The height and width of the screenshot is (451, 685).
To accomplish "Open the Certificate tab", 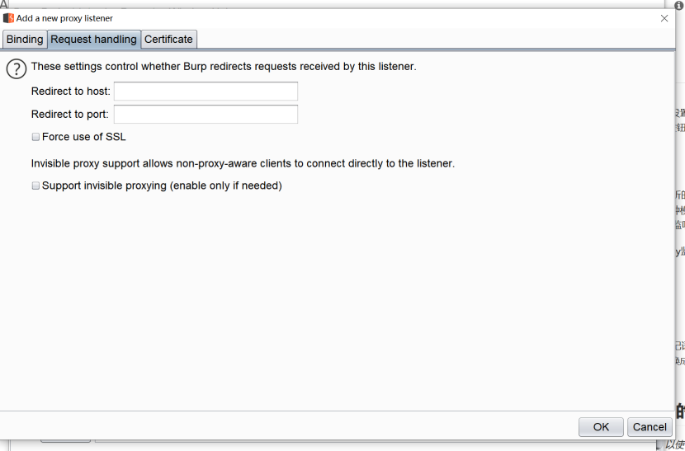I will (168, 40).
